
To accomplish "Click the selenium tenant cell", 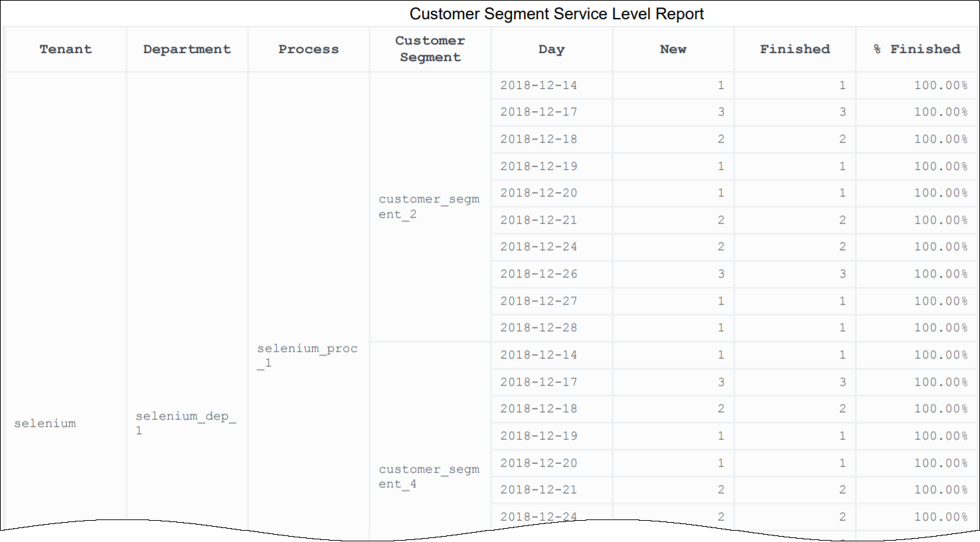I will (45, 423).
